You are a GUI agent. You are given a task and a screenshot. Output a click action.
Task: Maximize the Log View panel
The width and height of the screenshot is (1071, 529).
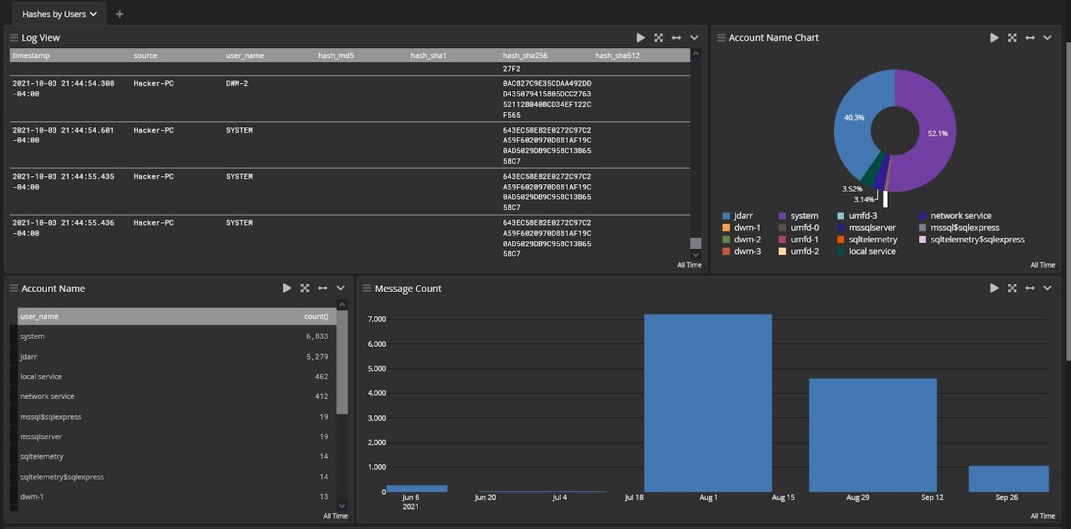pos(659,37)
